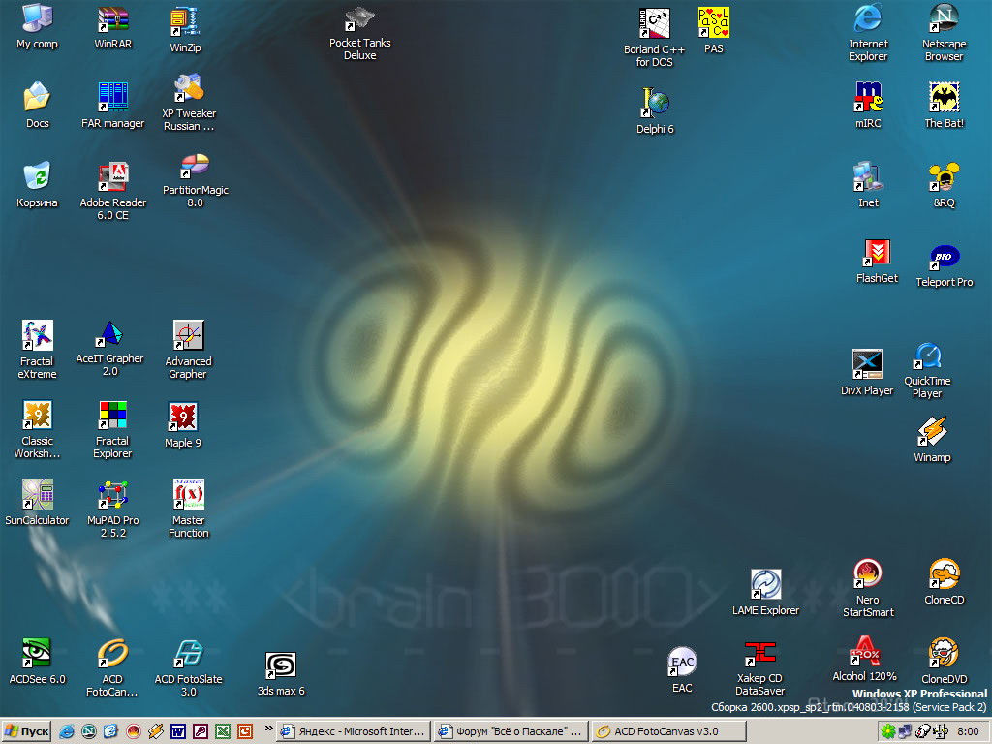The image size is (992, 744).
Task: Click the Nero StartSmart icon
Action: (868, 573)
